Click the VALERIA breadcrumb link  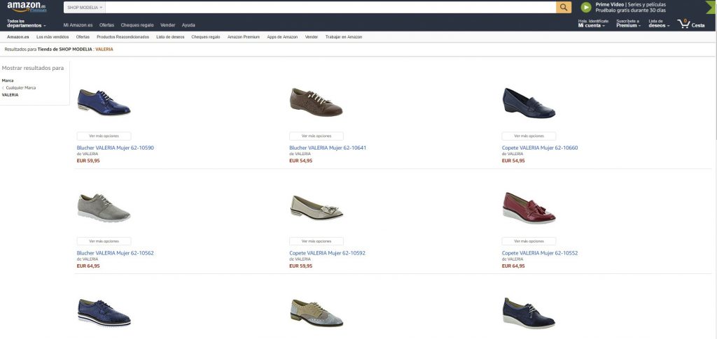pyautogui.click(x=104, y=49)
